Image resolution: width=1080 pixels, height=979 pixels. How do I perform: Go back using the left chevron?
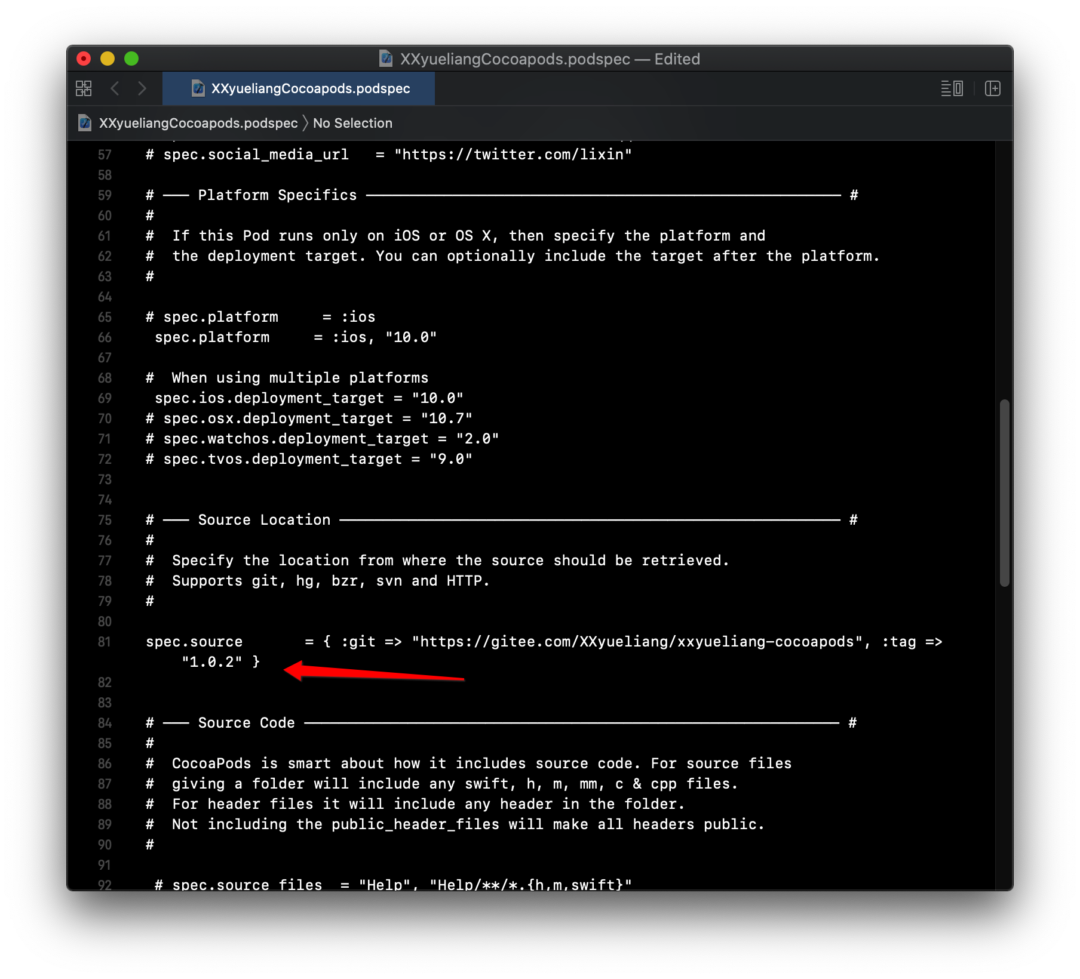point(115,88)
